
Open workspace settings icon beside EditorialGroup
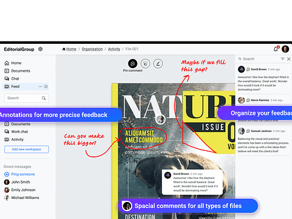coord(40,49)
